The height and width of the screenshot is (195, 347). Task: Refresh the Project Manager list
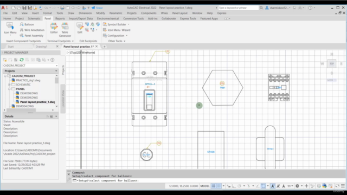click(x=22, y=60)
